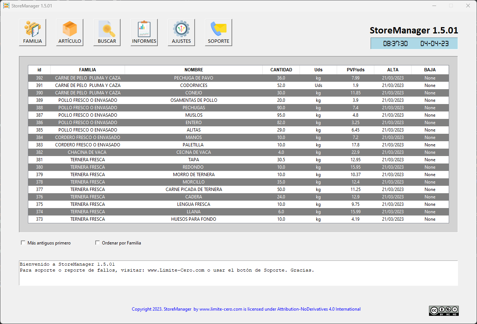Select the MORCILLO row
Screen dimensions: 477x324
coord(238,182)
